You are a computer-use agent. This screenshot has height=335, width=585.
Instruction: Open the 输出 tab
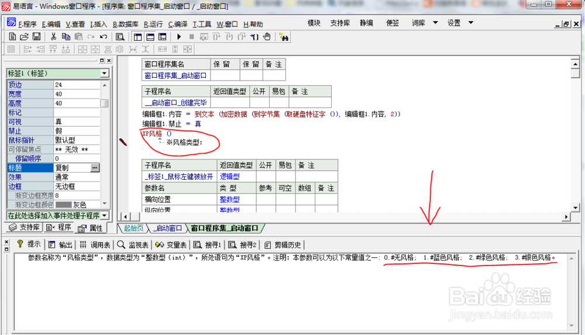click(60, 245)
